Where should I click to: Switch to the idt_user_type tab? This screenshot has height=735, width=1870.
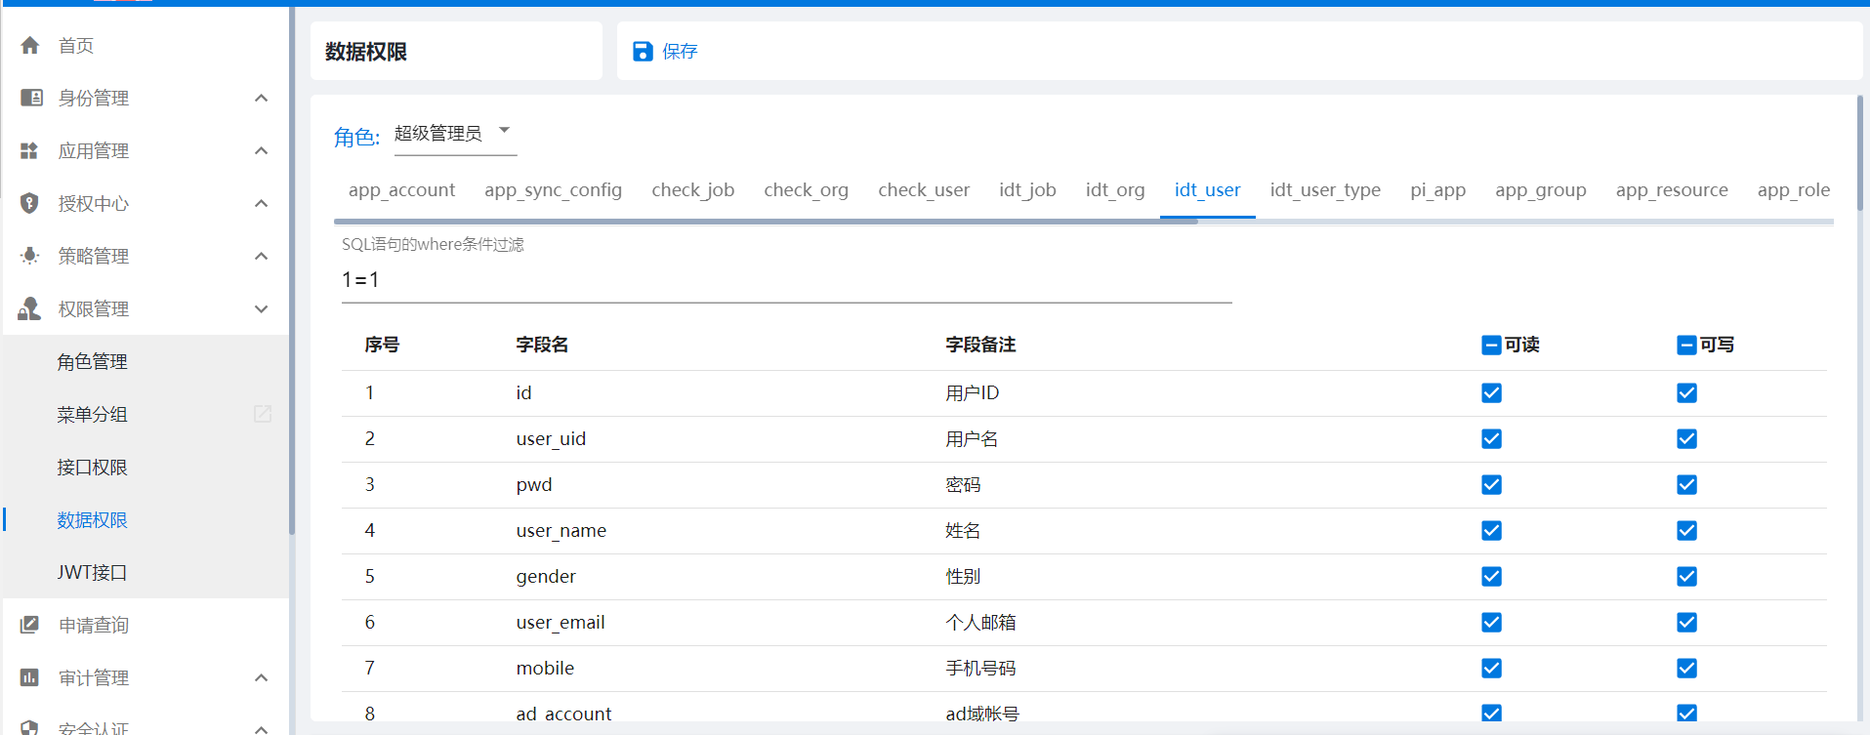(x=1325, y=190)
